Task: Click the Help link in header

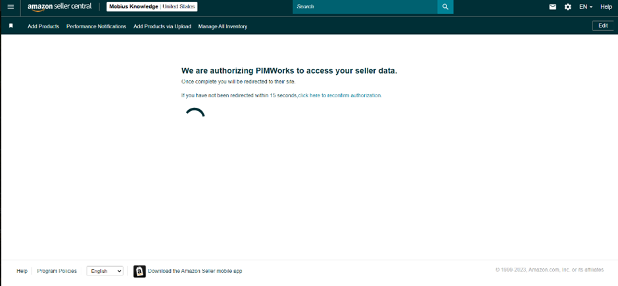Action: point(606,7)
